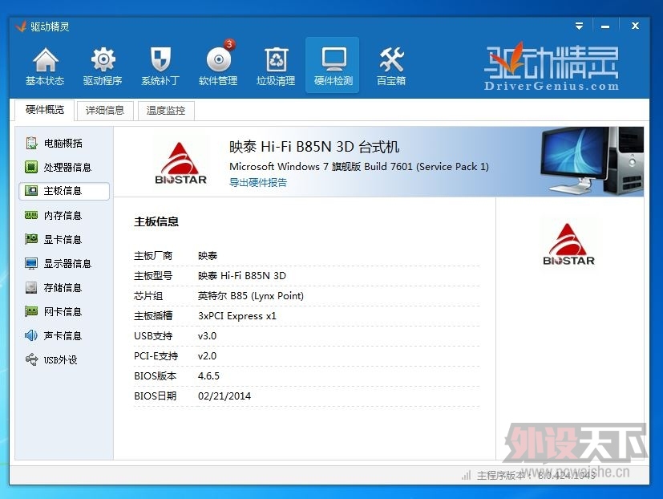The image size is (663, 499).
Task: Click the USB外设 USB icon
Action: pos(31,359)
